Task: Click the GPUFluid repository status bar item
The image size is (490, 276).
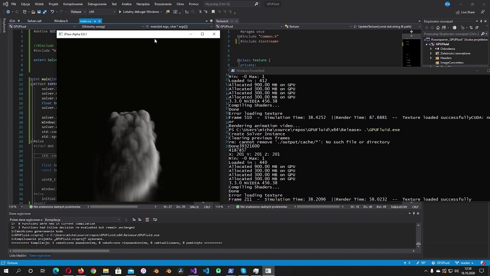Action: coord(441,263)
